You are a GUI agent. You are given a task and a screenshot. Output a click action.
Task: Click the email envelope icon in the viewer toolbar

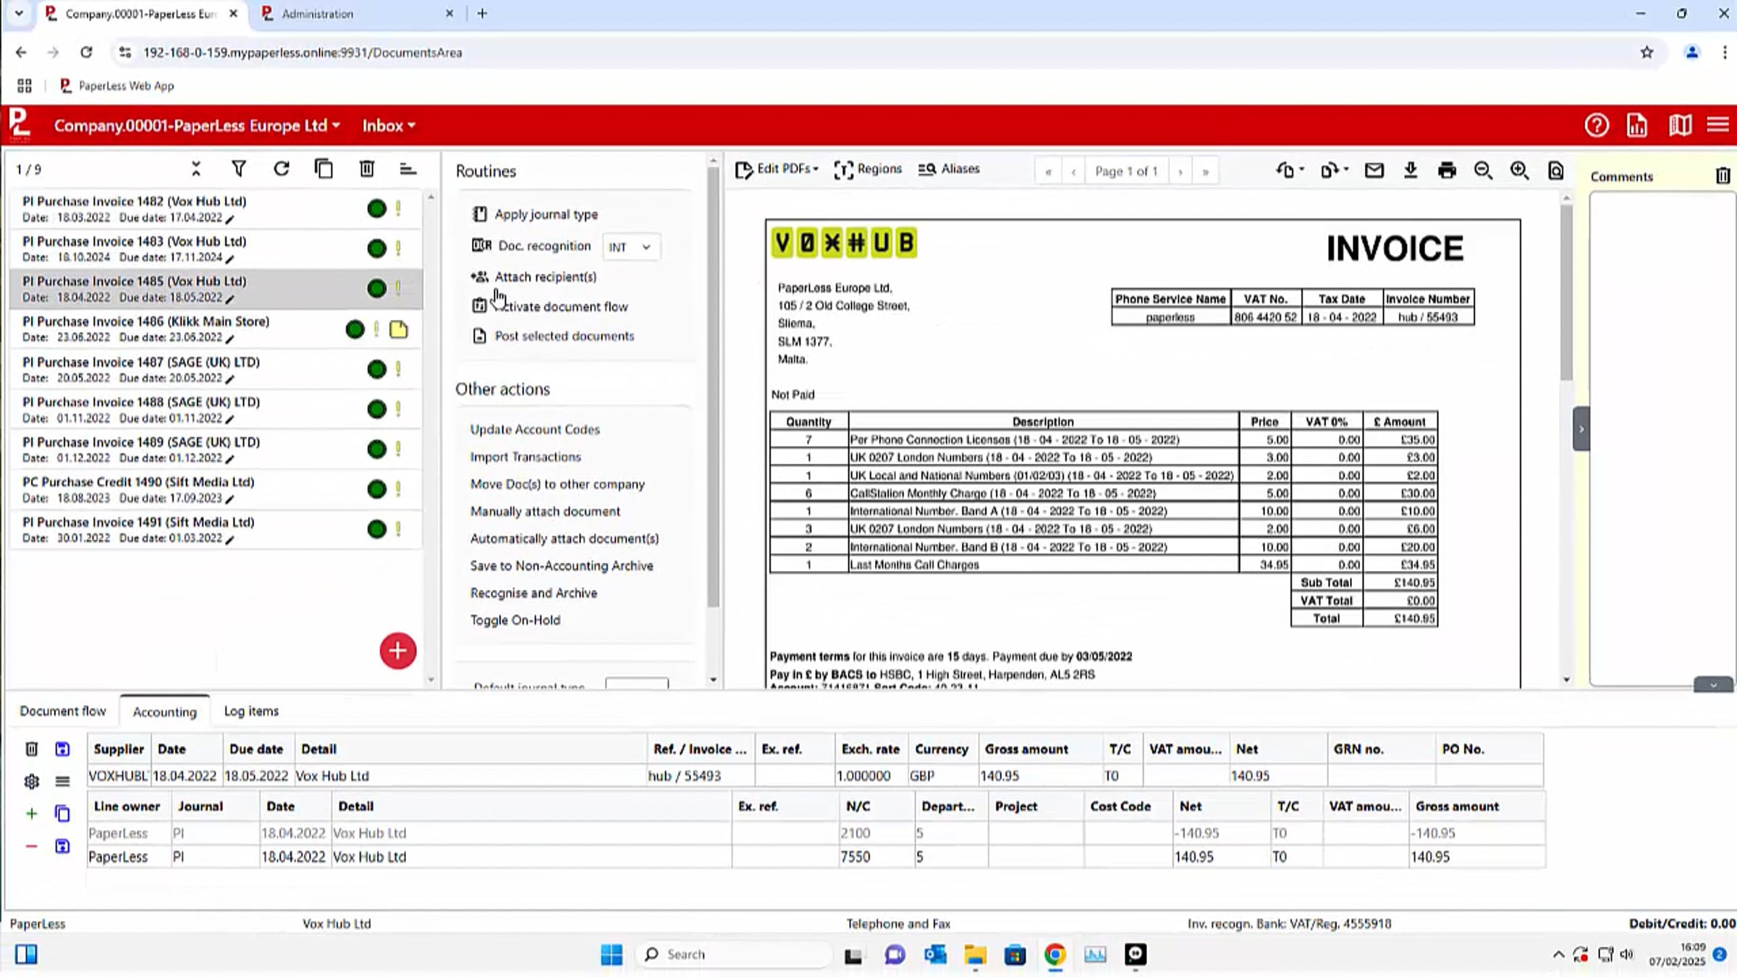(1374, 171)
